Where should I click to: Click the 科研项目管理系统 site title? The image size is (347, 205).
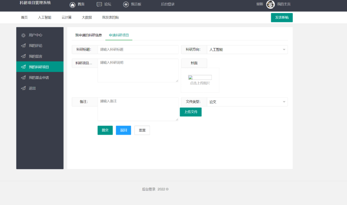click(x=35, y=3)
